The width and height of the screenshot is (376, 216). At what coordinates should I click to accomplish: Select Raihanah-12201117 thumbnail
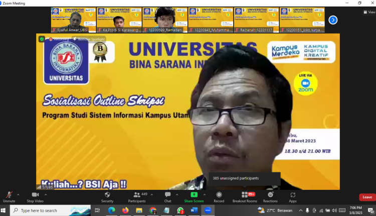point(256,20)
